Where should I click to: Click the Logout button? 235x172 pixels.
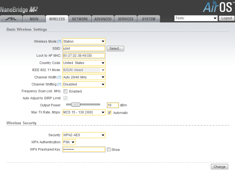(226, 18)
